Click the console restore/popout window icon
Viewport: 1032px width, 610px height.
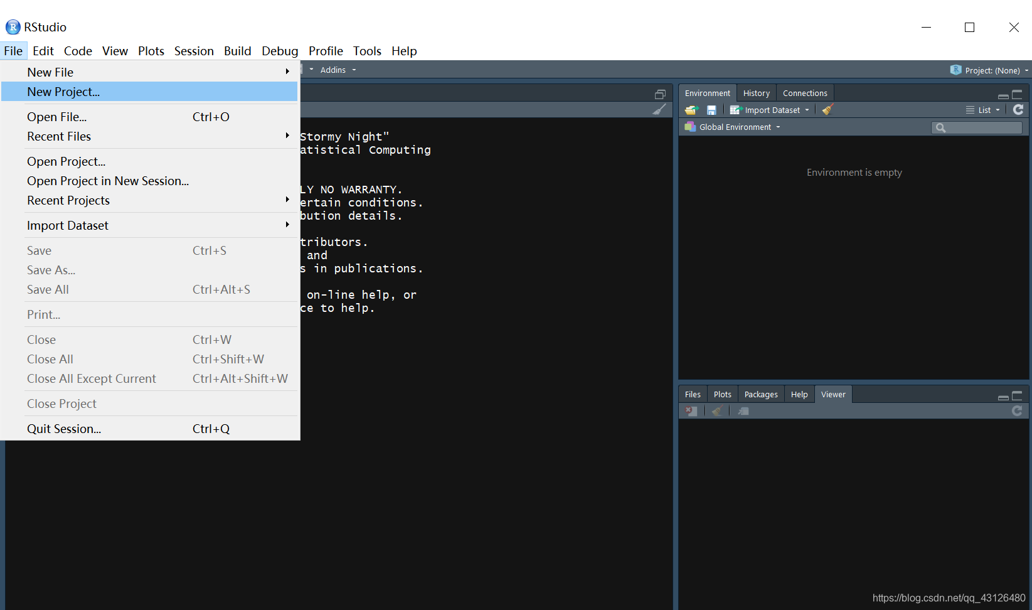660,94
